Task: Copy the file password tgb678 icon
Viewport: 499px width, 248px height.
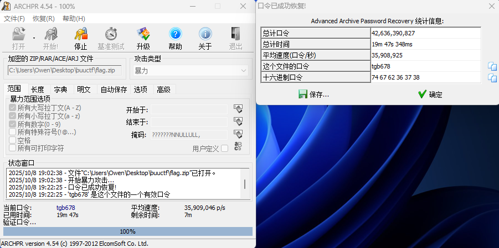Action: pyautogui.click(x=492, y=66)
